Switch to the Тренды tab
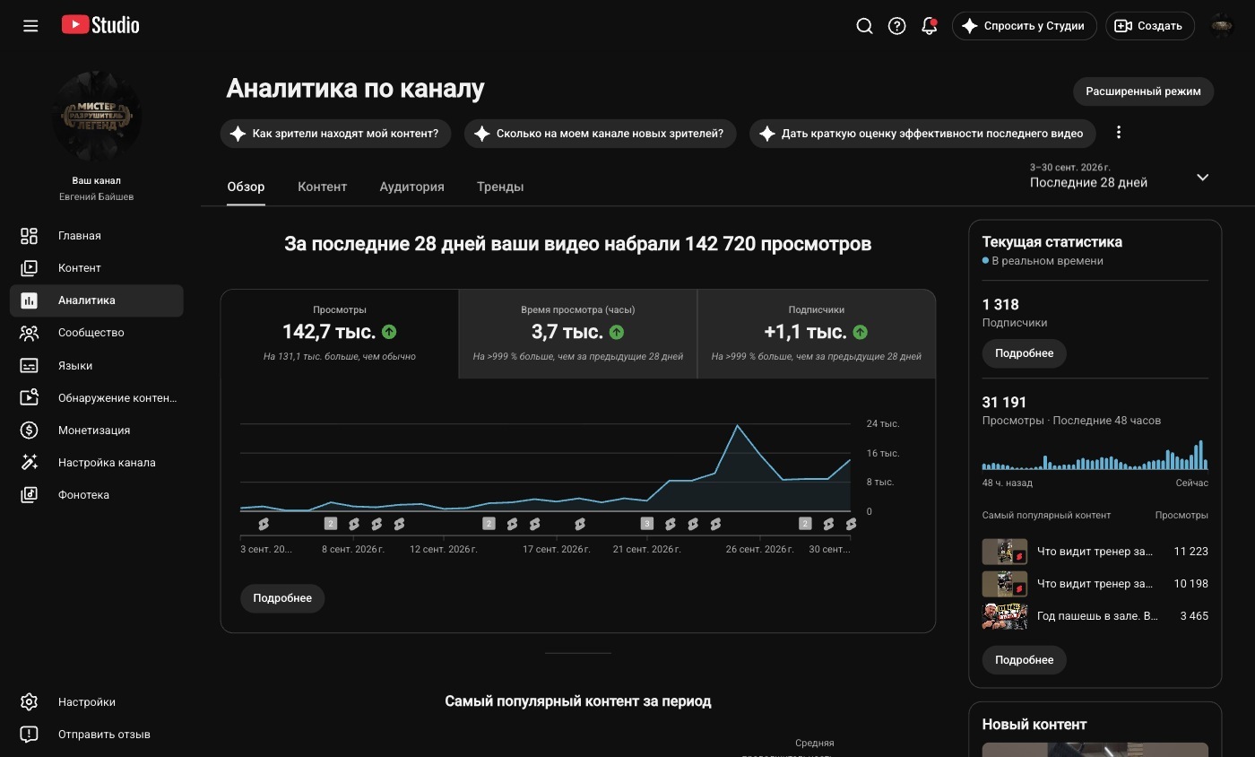Viewport: 1255px width, 757px height. pyautogui.click(x=500, y=187)
